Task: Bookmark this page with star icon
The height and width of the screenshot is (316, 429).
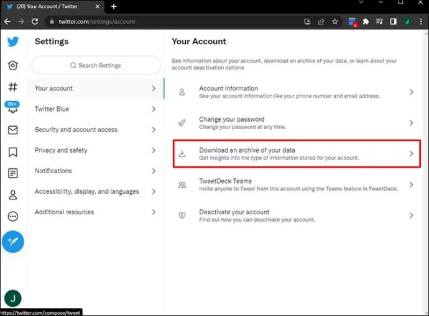Action: pyautogui.click(x=335, y=22)
